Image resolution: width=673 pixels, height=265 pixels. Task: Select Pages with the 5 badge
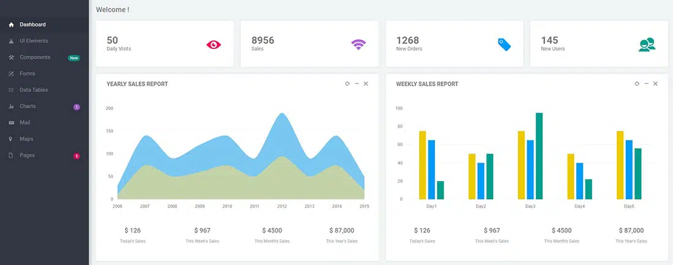pyautogui.click(x=28, y=155)
